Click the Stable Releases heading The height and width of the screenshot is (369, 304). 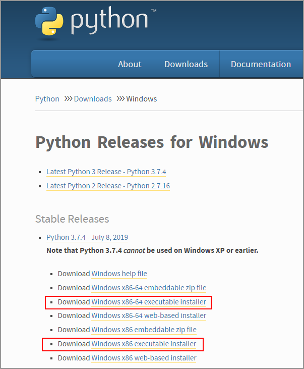click(x=72, y=219)
